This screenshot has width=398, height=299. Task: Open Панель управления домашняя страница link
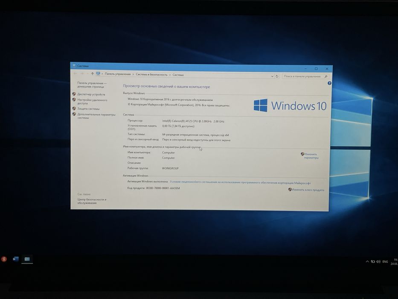point(92,85)
